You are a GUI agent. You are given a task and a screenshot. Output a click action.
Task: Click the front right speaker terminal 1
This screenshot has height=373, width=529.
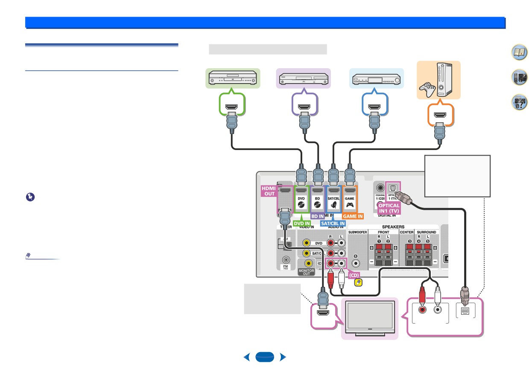click(x=379, y=255)
